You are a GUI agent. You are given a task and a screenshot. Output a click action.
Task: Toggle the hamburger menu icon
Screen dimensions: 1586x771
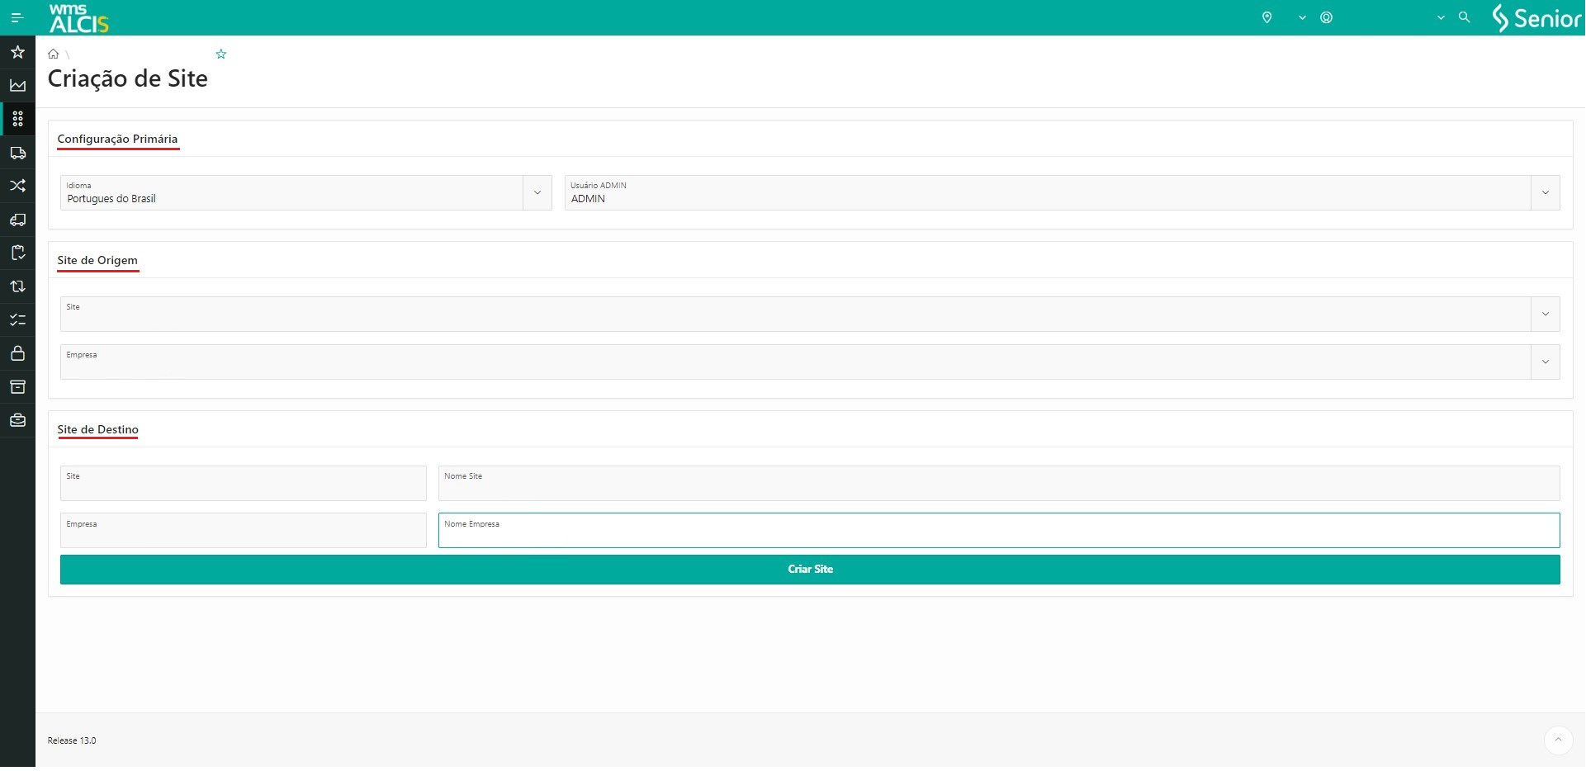click(17, 17)
